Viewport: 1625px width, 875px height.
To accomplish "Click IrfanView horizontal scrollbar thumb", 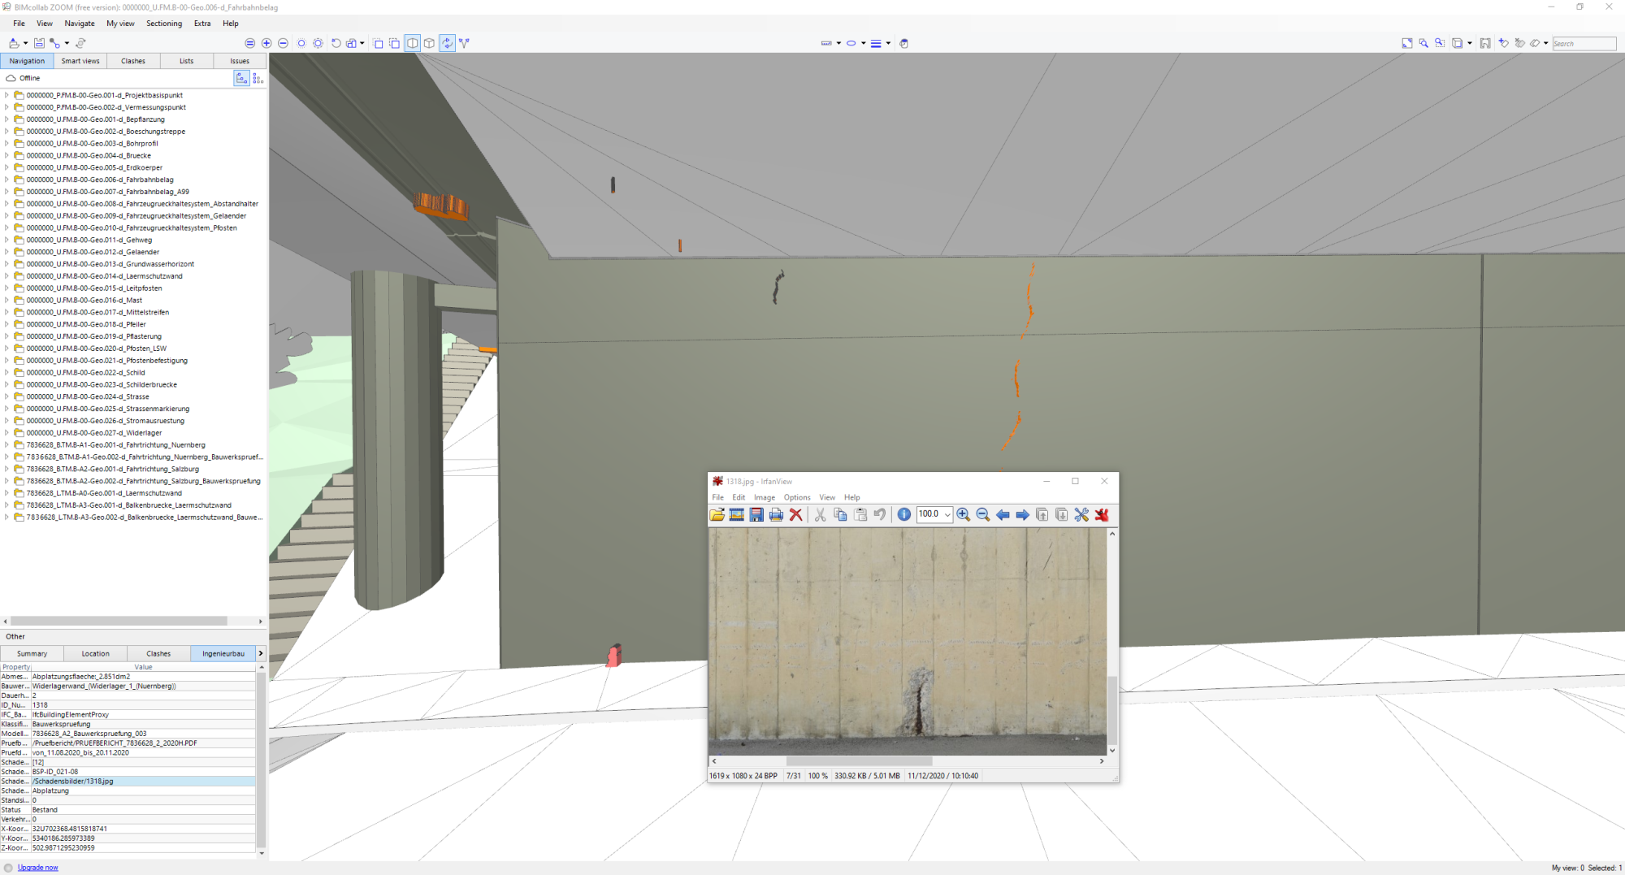I will (859, 761).
